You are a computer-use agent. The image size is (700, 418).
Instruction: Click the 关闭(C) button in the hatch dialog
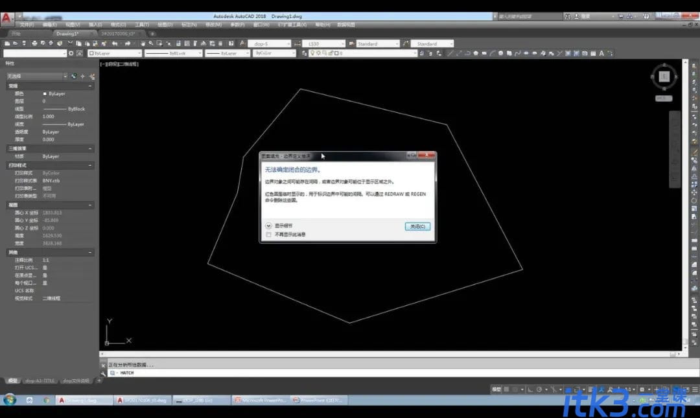tap(417, 226)
